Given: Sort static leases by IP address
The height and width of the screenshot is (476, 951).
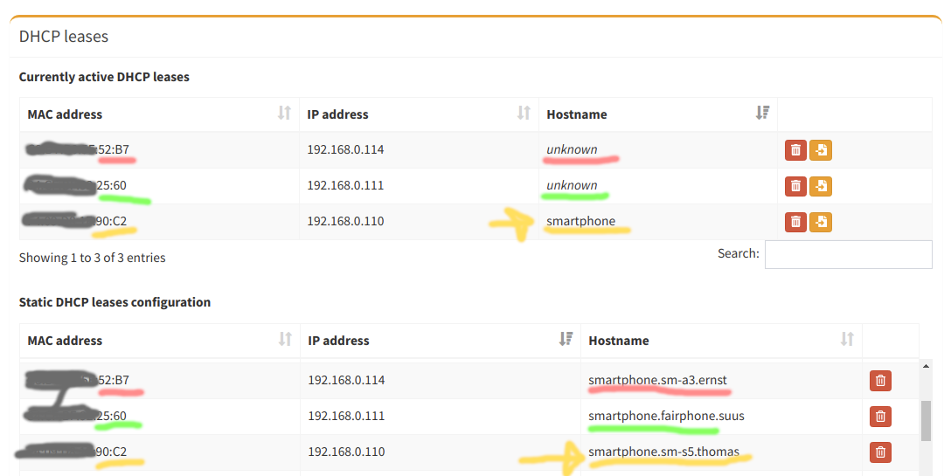Looking at the screenshot, I should (566, 339).
